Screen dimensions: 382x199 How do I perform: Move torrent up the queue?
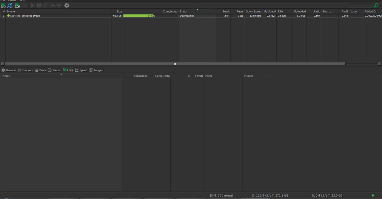click(x=53, y=5)
